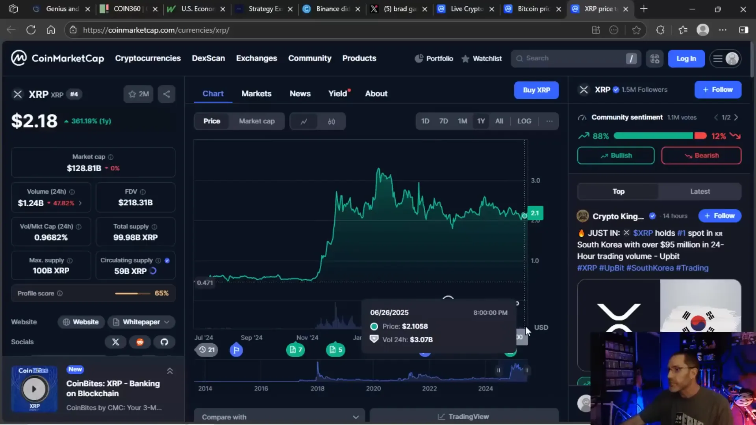Go to browser home page
Image resolution: width=756 pixels, height=425 pixels.
[x=51, y=30]
